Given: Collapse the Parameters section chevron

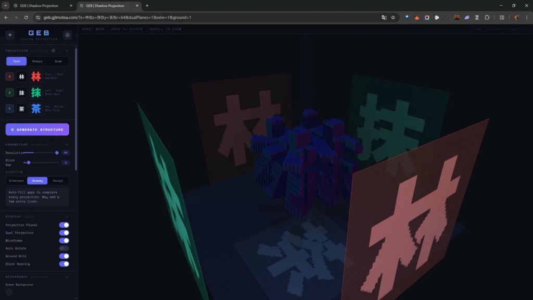Looking at the screenshot, I should (x=67, y=145).
